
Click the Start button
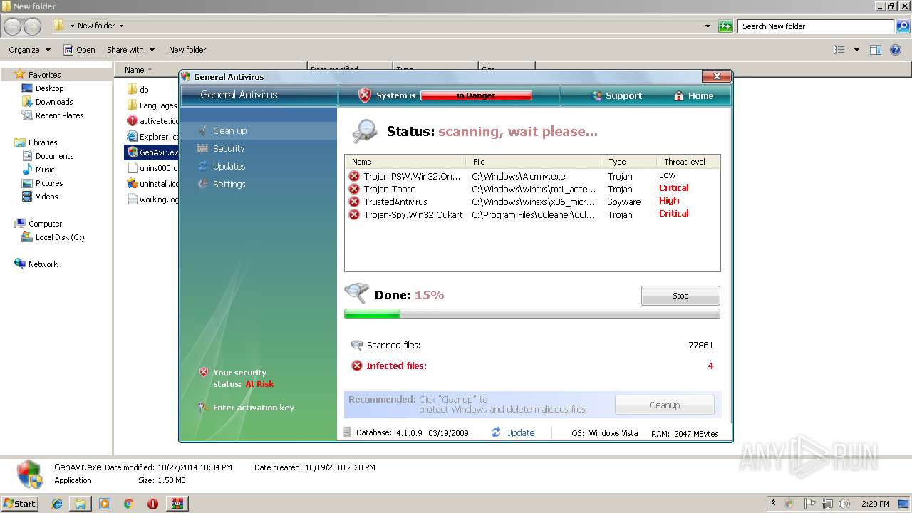tap(19, 503)
